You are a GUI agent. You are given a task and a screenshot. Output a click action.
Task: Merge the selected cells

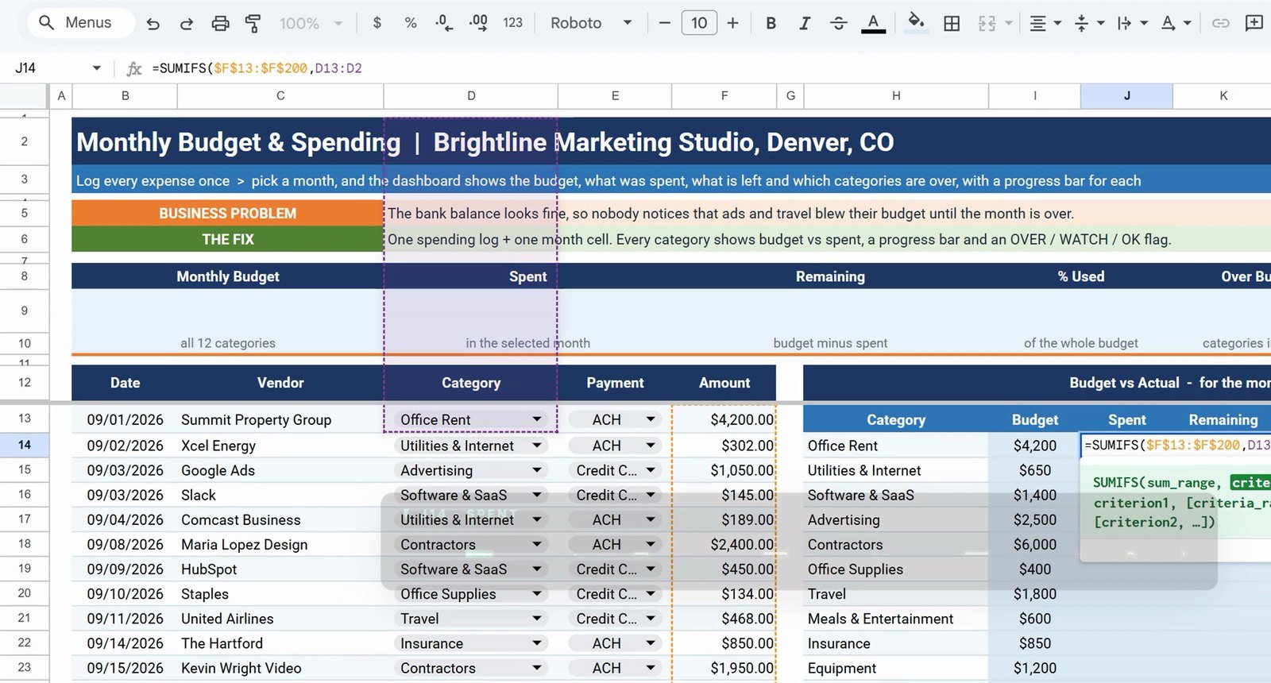point(987,23)
